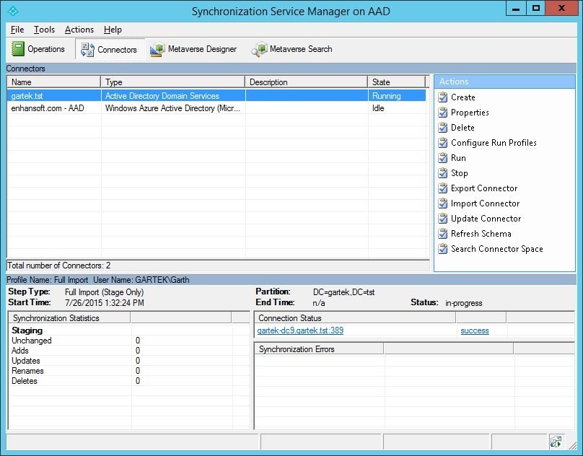
Task: Open Configure Run Profiles
Action: click(494, 143)
